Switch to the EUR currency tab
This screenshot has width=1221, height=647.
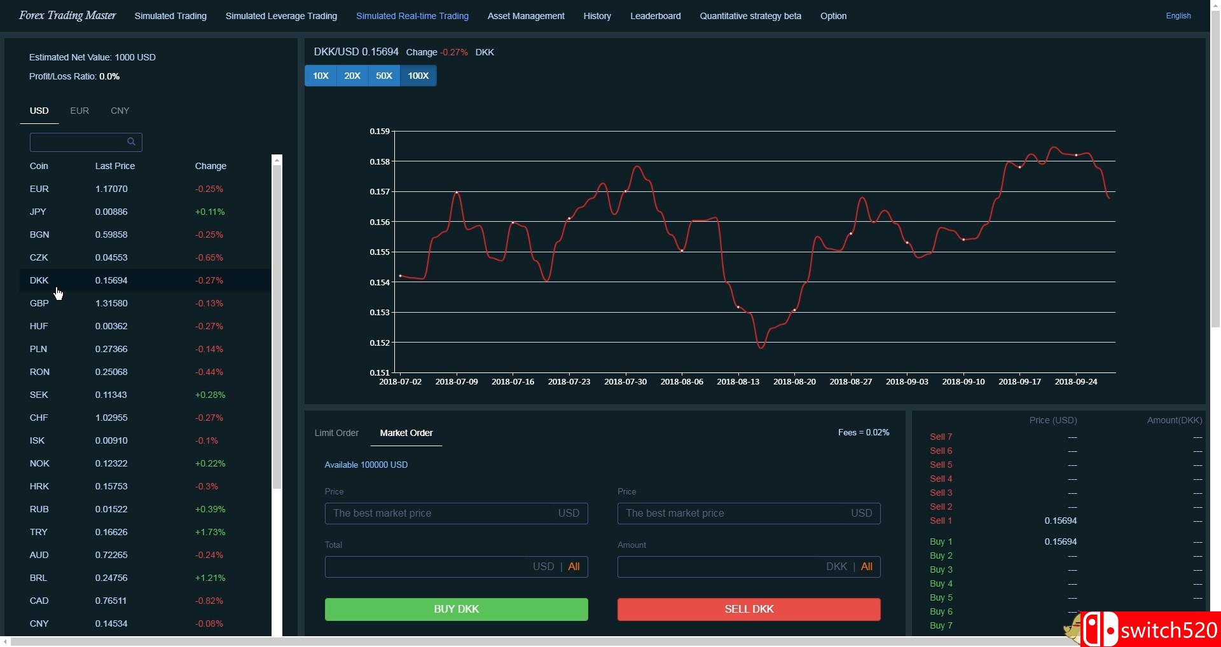(x=79, y=111)
